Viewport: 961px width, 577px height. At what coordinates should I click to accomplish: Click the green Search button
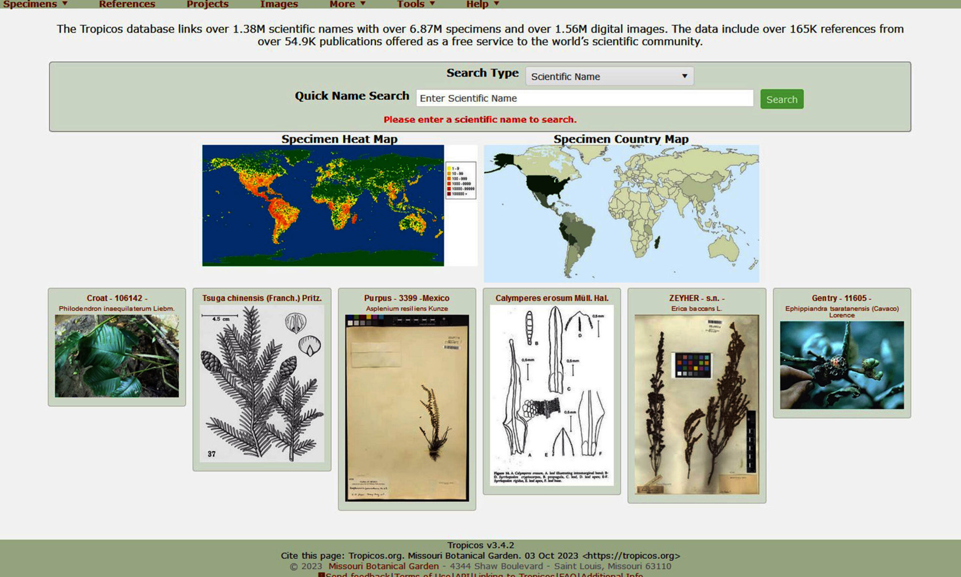pos(782,99)
